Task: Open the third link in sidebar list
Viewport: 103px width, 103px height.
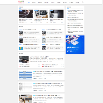Action: click(x=74, y=17)
